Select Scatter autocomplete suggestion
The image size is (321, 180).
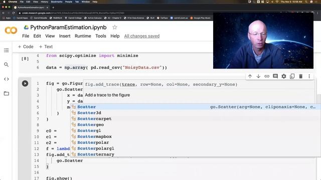pyautogui.click(x=196, y=106)
